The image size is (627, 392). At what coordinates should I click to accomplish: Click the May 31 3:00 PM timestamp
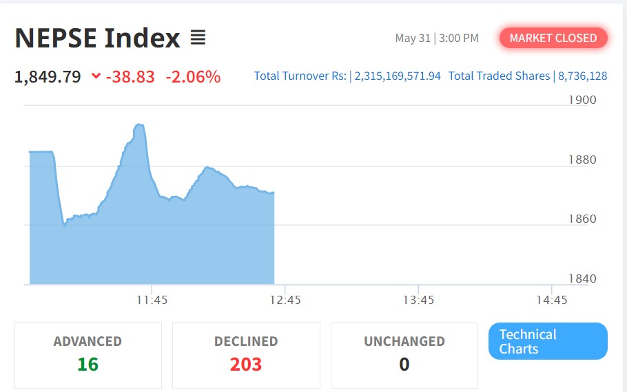click(437, 38)
